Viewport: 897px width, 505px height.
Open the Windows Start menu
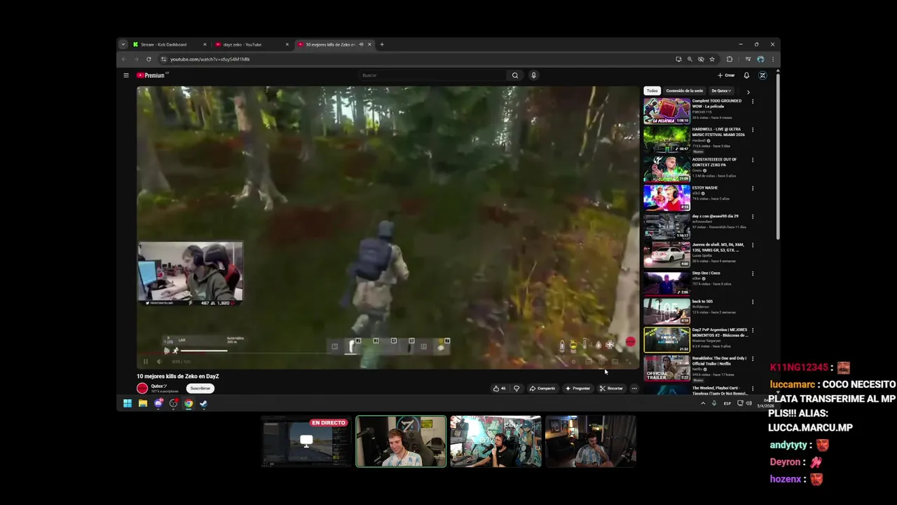pyautogui.click(x=128, y=403)
